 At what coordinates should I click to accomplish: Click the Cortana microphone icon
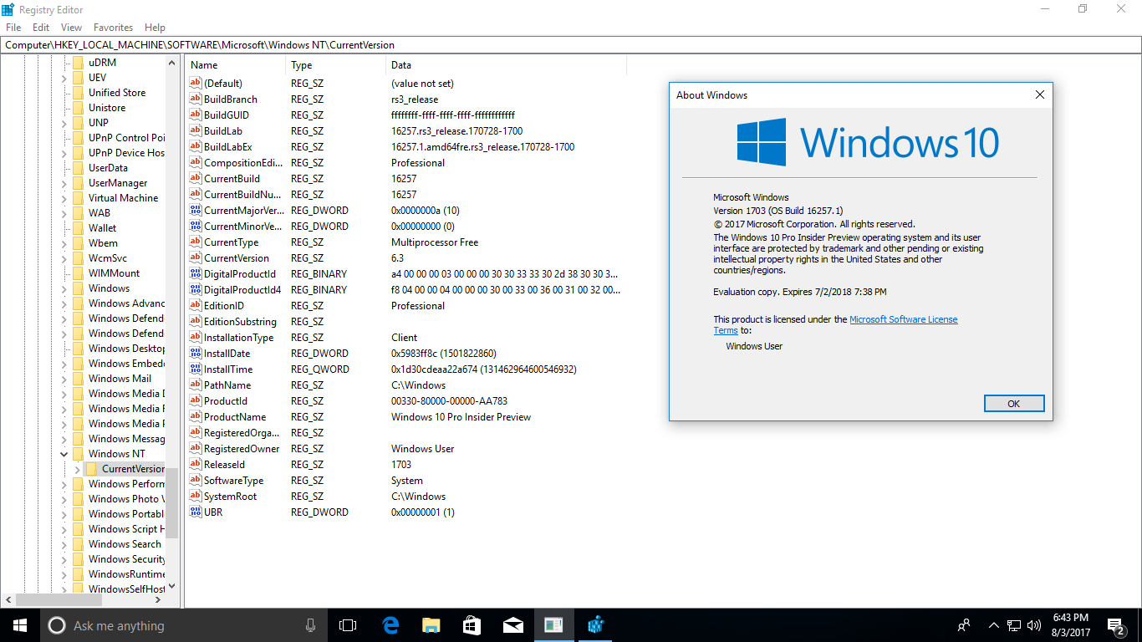pyautogui.click(x=310, y=625)
